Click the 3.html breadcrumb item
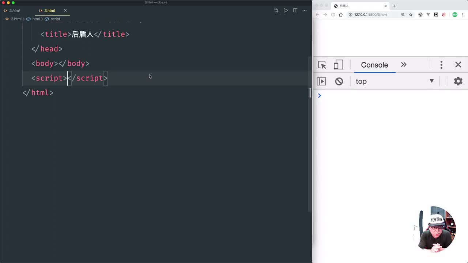The height and width of the screenshot is (263, 468). point(13,19)
